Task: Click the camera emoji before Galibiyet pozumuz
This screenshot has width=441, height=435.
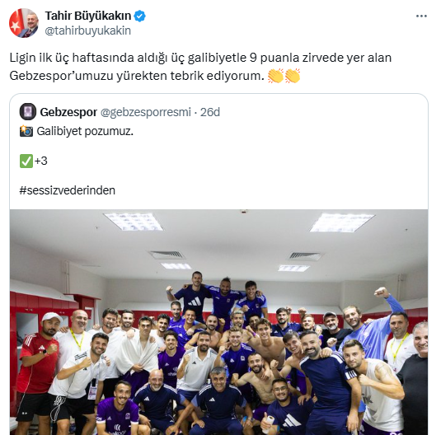Action: point(26,131)
